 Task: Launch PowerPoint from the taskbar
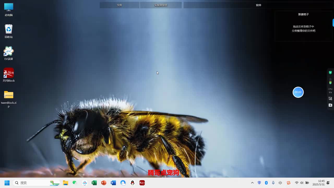[104, 183]
